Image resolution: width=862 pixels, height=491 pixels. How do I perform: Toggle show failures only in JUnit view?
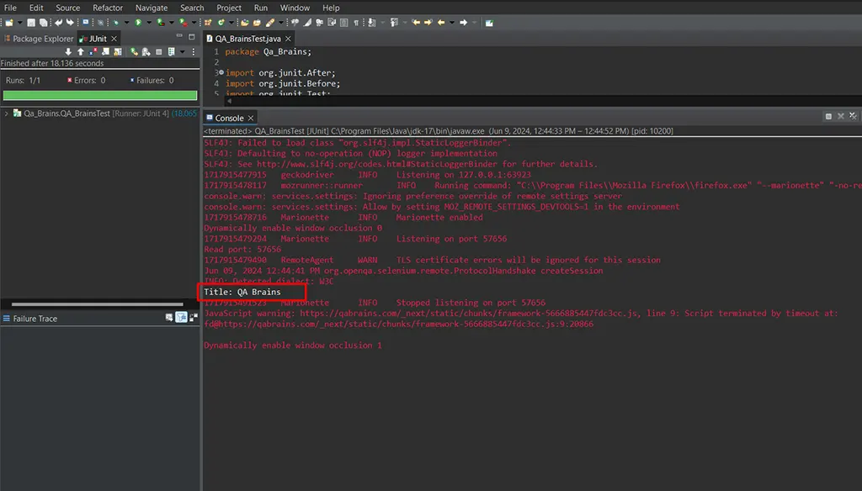click(x=92, y=52)
